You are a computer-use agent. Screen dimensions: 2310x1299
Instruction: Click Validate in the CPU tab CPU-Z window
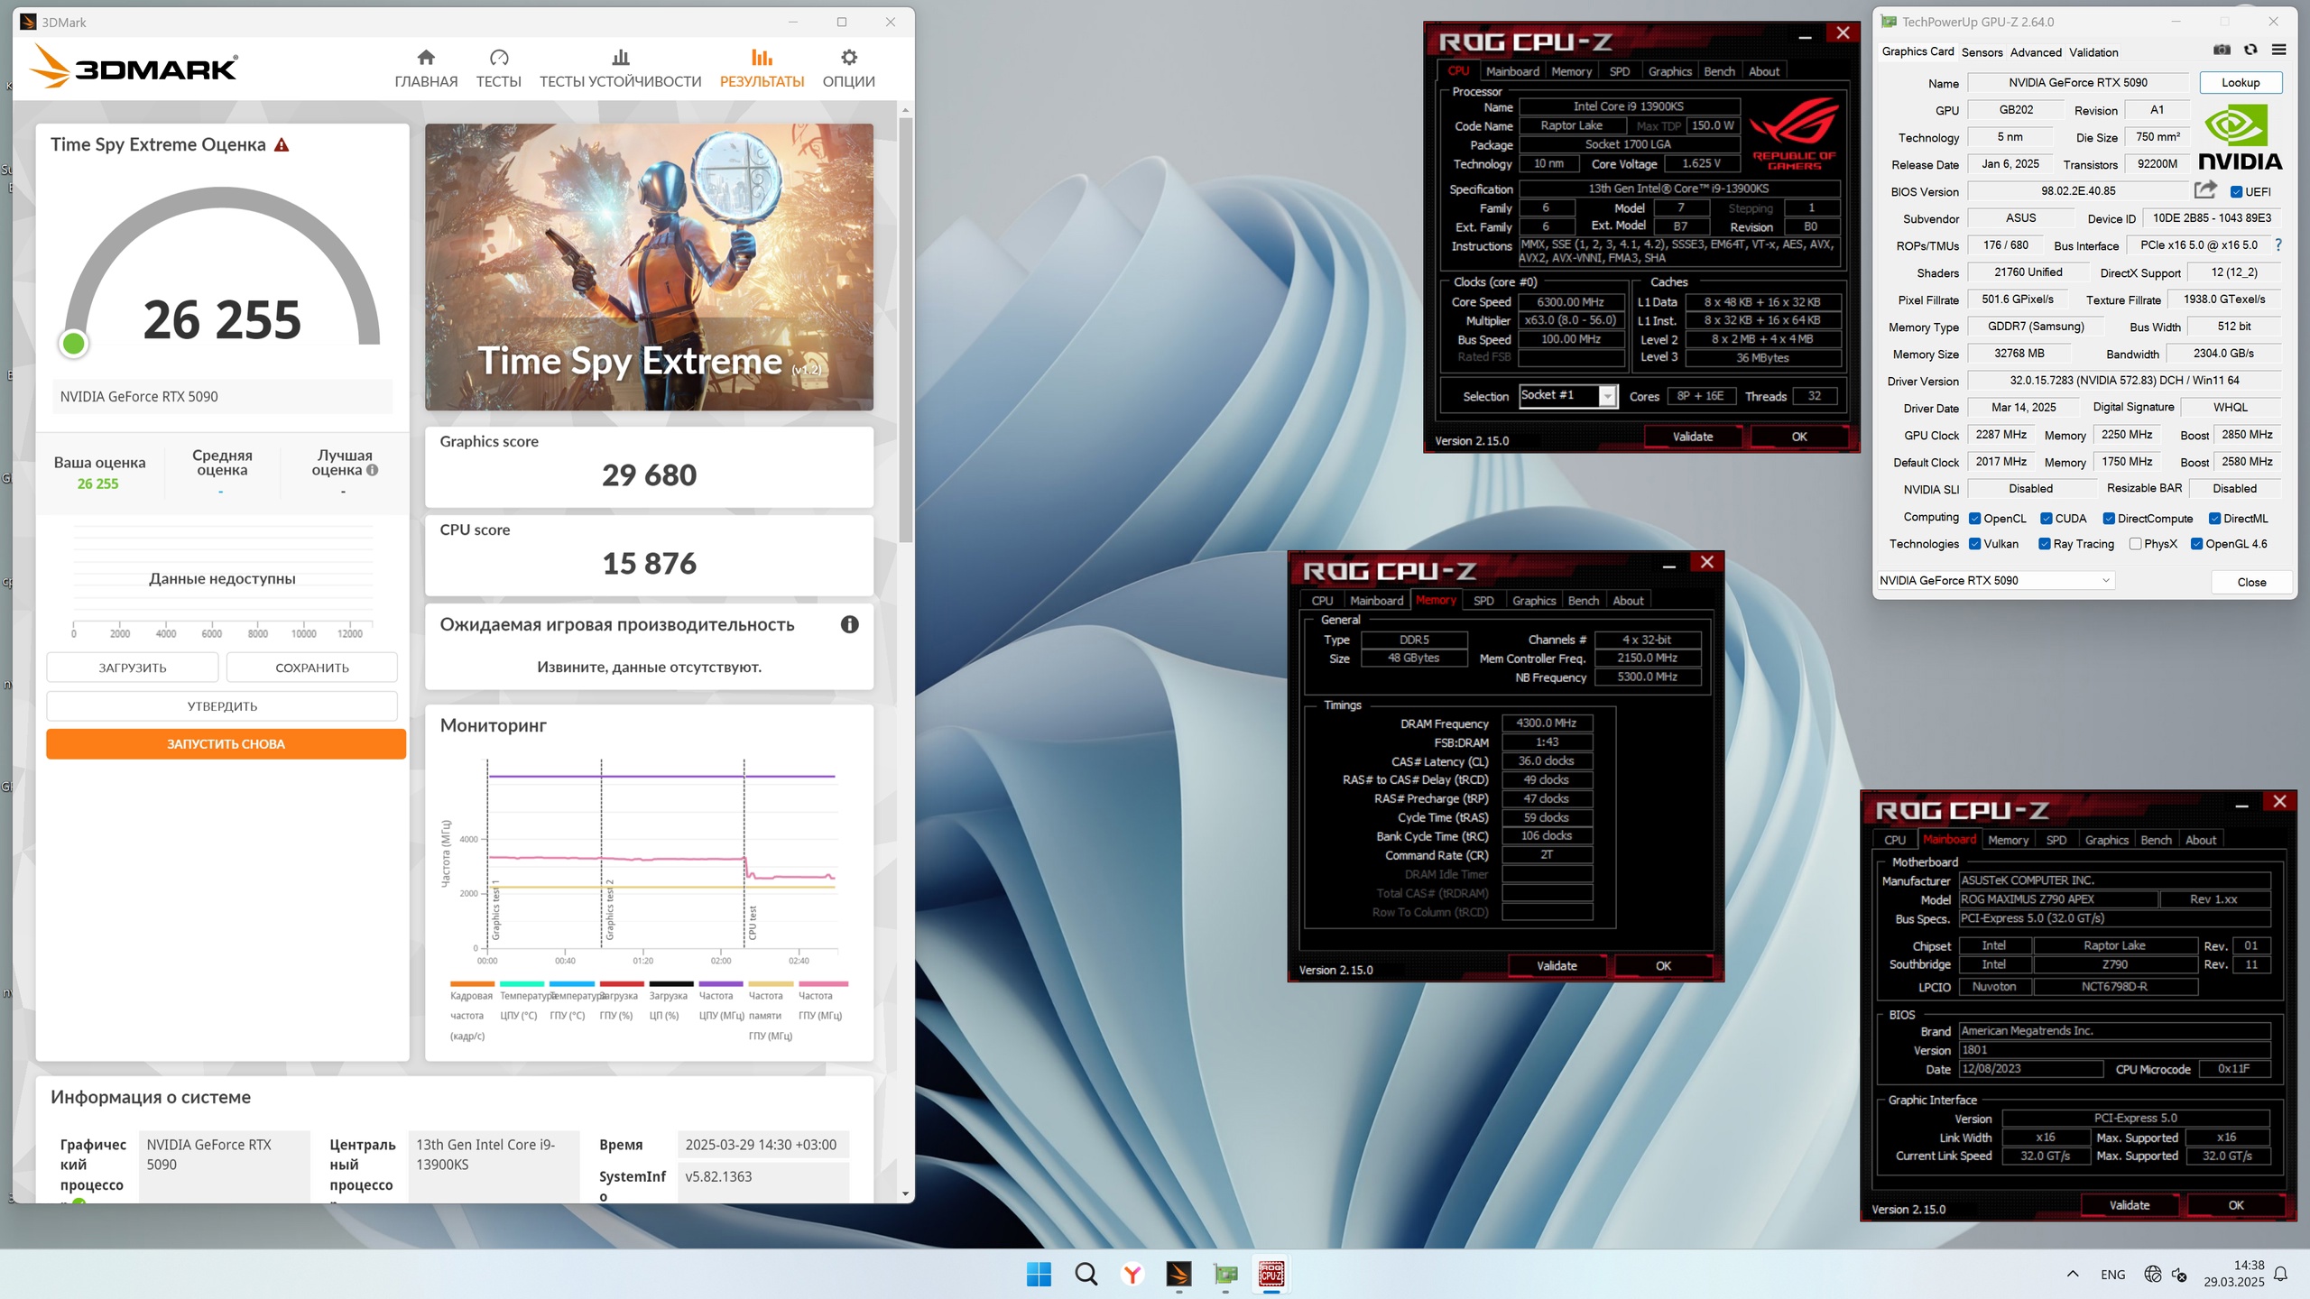[1693, 437]
